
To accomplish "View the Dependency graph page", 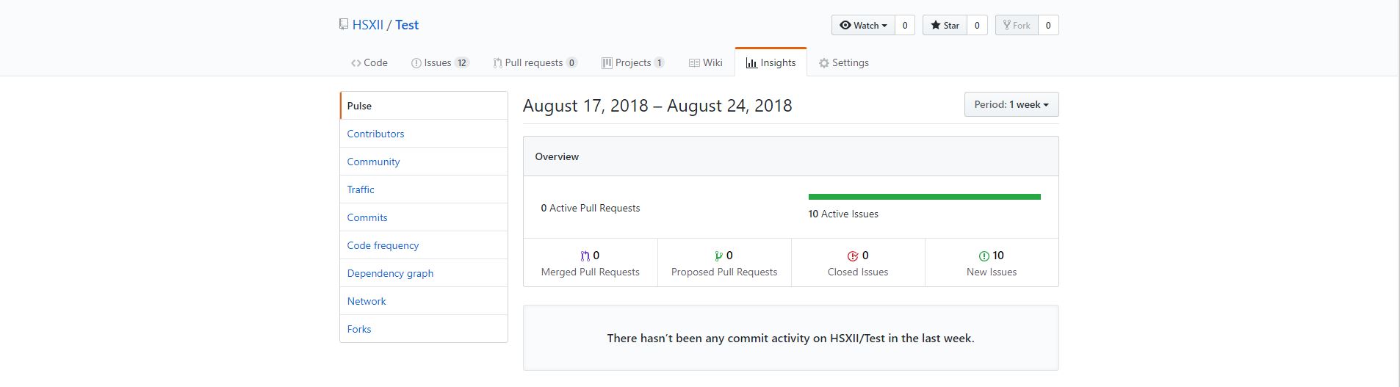I will [390, 273].
